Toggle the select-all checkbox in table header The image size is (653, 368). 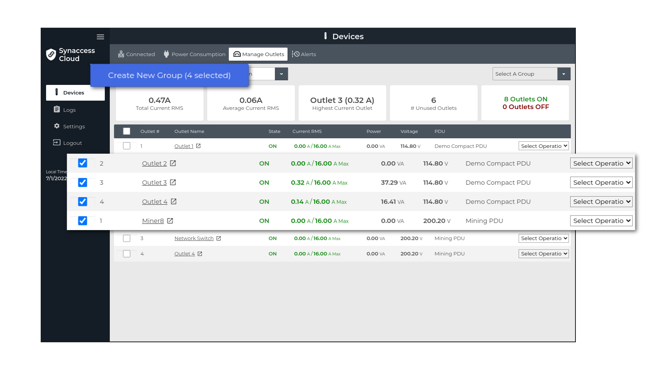click(127, 131)
